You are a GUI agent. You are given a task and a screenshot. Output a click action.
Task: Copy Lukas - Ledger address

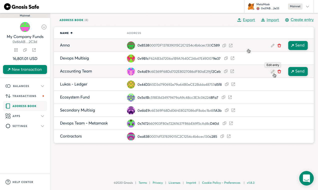pos(227,84)
